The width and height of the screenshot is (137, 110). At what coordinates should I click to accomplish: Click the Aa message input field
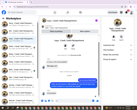tap(75, 101)
